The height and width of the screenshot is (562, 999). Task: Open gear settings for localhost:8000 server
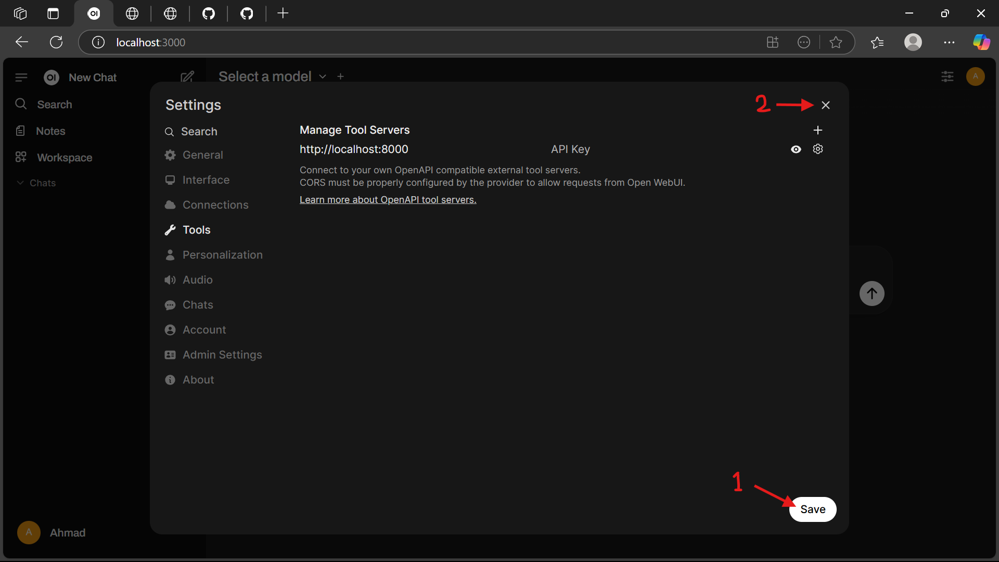click(x=817, y=149)
